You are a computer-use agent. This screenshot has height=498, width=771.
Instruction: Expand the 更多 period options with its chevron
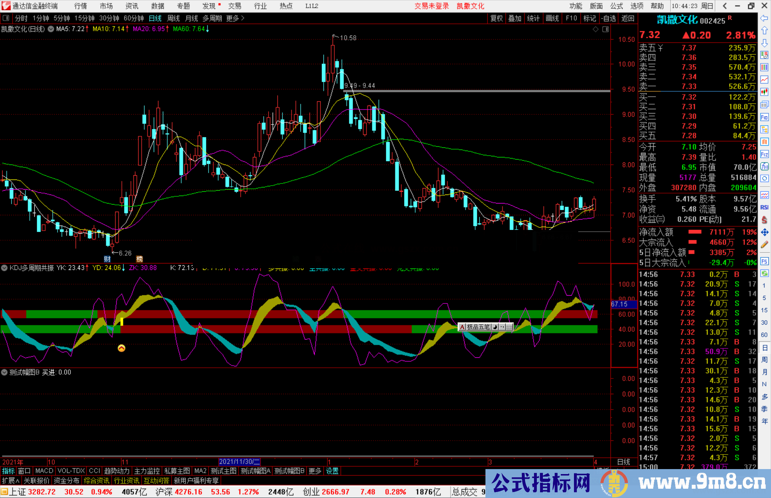tap(242, 18)
